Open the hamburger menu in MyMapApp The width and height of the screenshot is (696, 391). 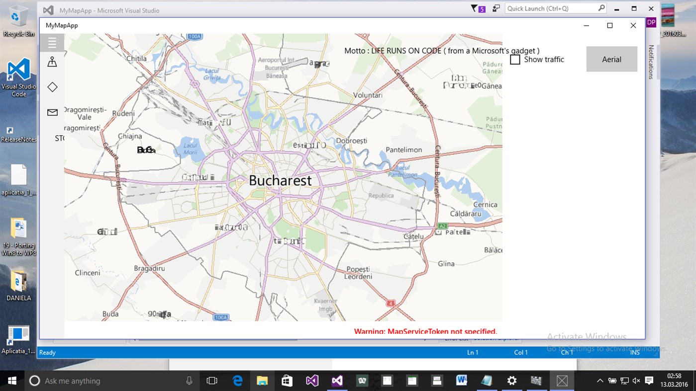point(52,42)
